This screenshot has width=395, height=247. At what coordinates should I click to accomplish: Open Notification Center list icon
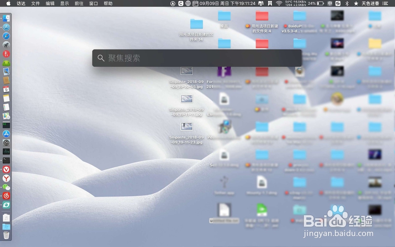[385, 3]
